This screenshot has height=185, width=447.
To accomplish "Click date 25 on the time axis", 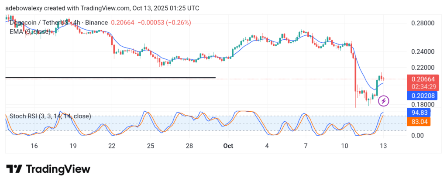I will tap(151, 146).
